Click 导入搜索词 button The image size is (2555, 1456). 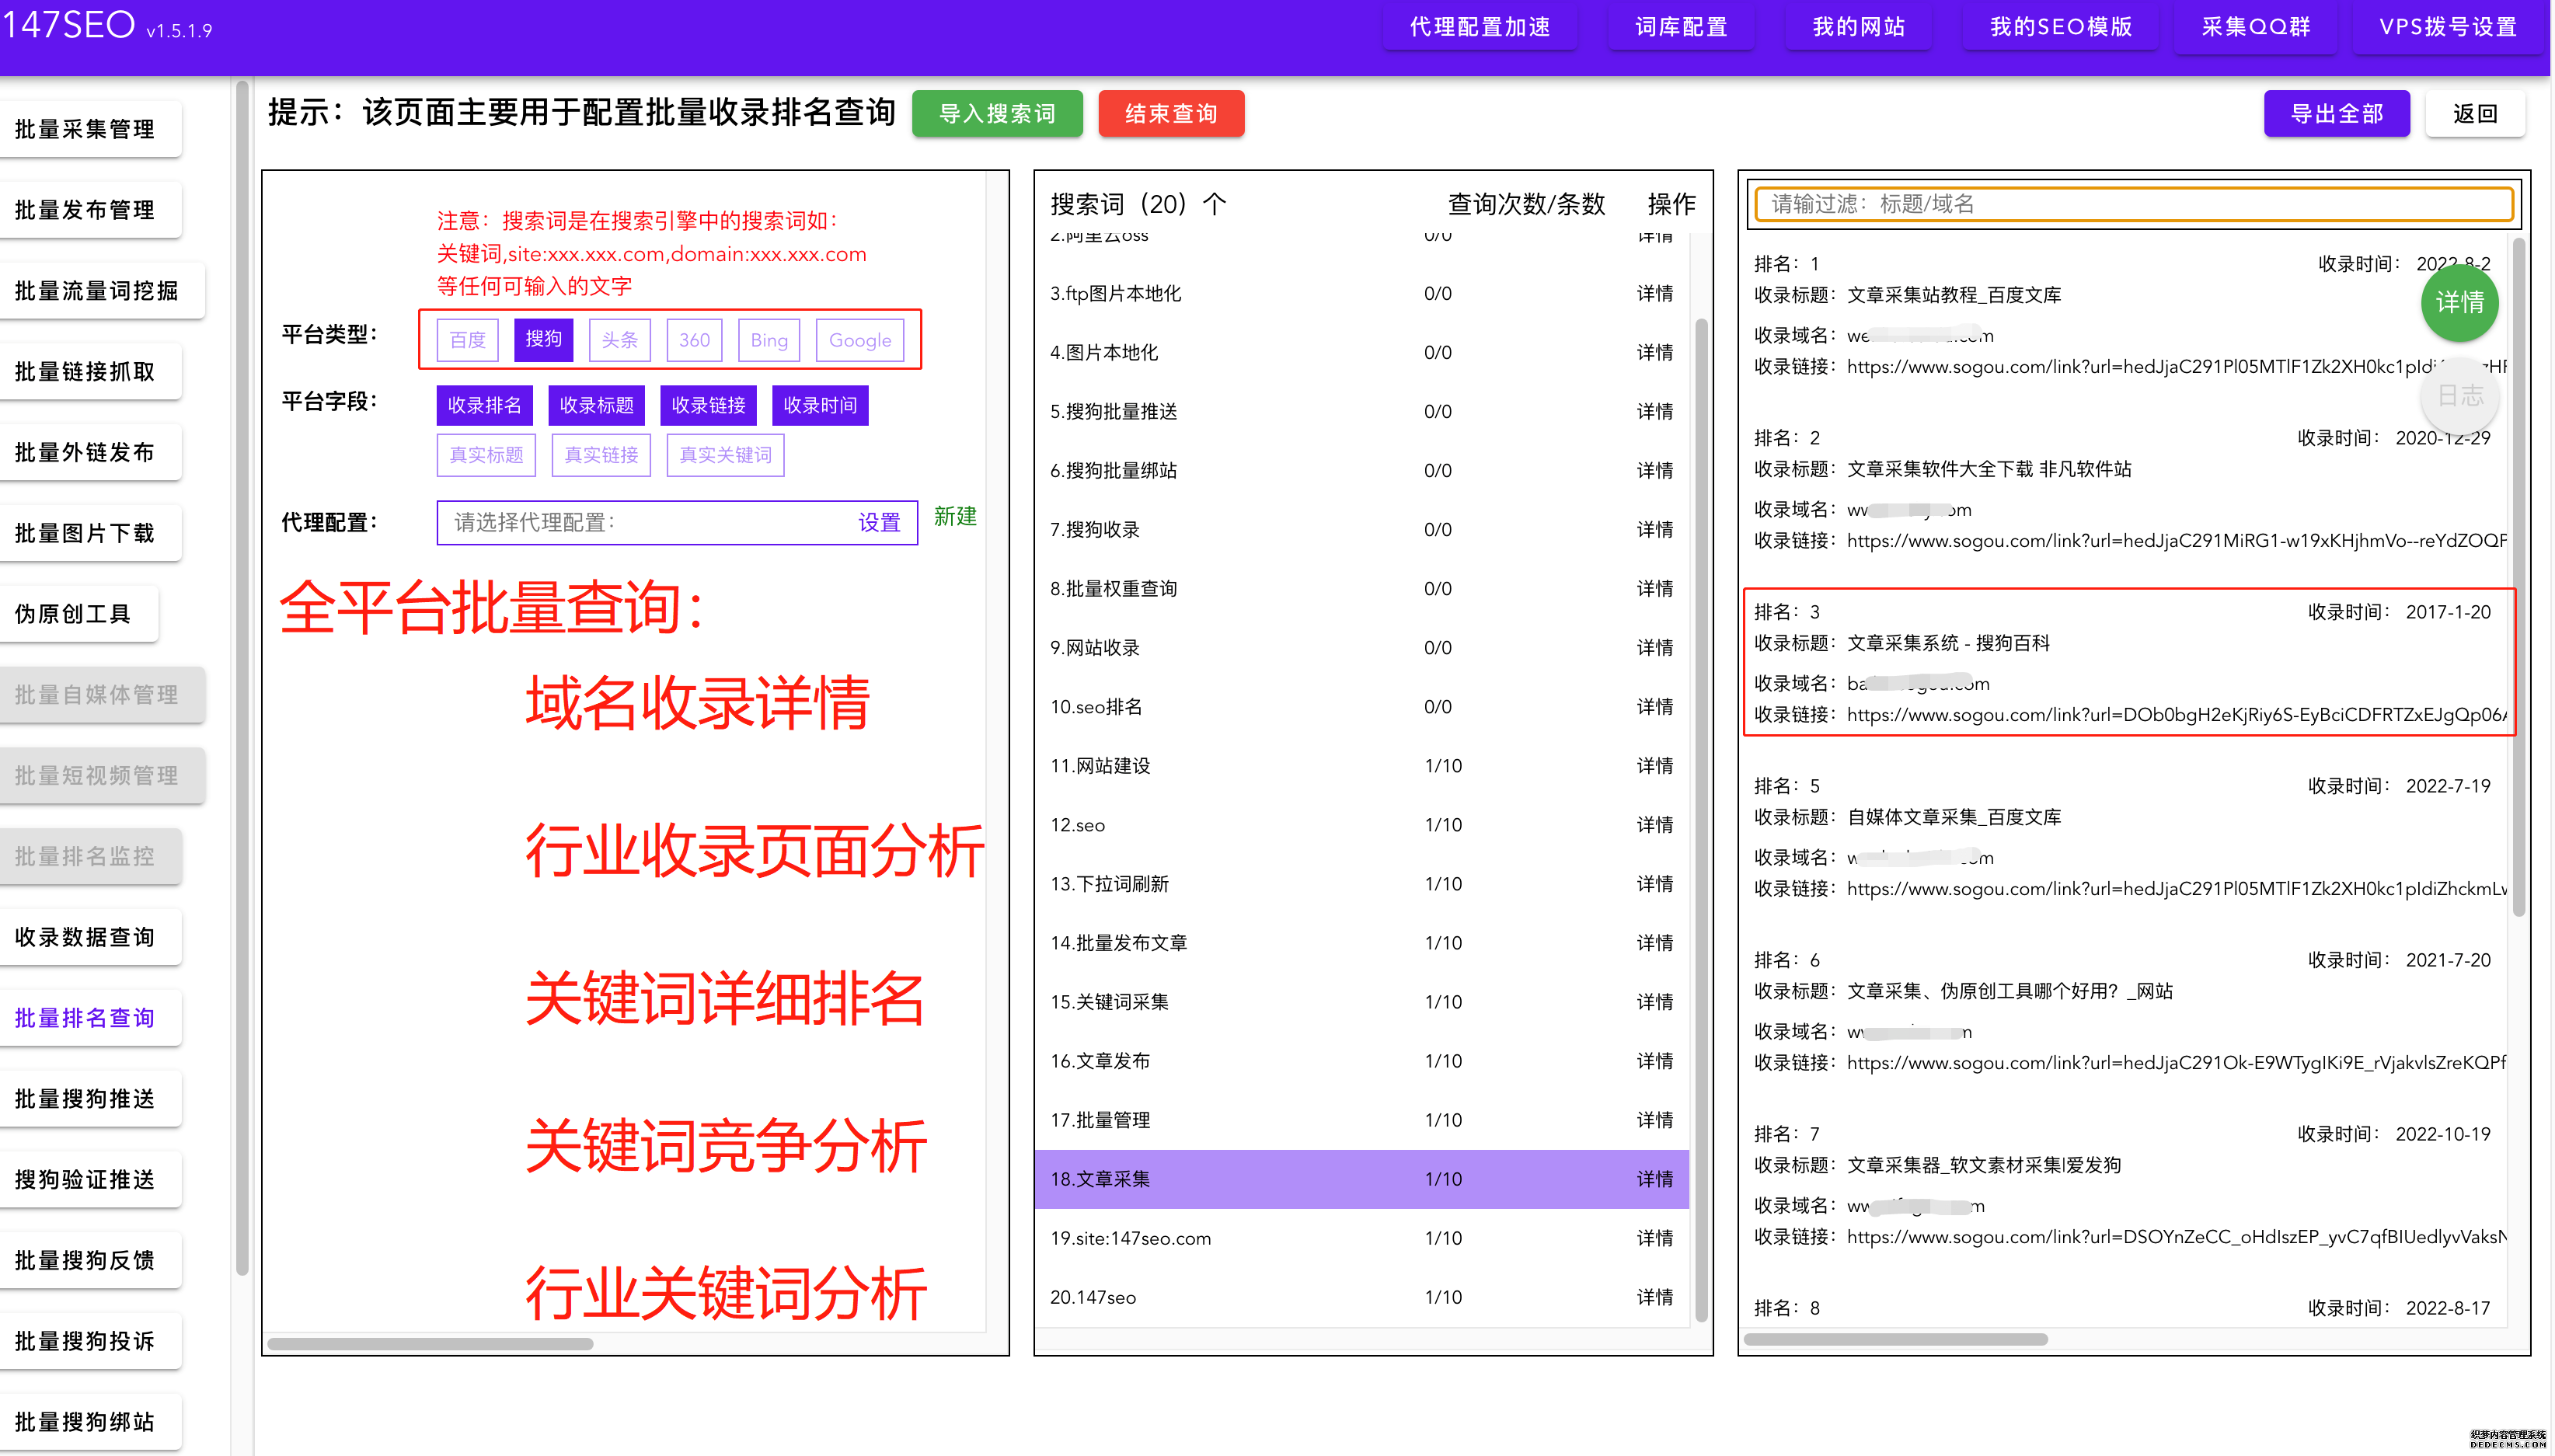pos(997,113)
